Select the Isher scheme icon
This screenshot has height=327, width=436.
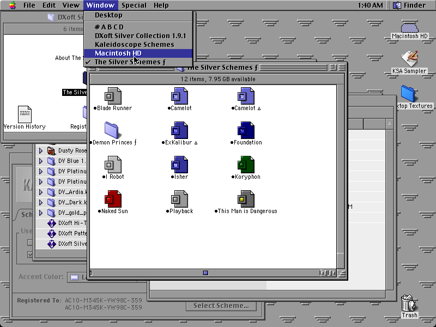pos(179,165)
